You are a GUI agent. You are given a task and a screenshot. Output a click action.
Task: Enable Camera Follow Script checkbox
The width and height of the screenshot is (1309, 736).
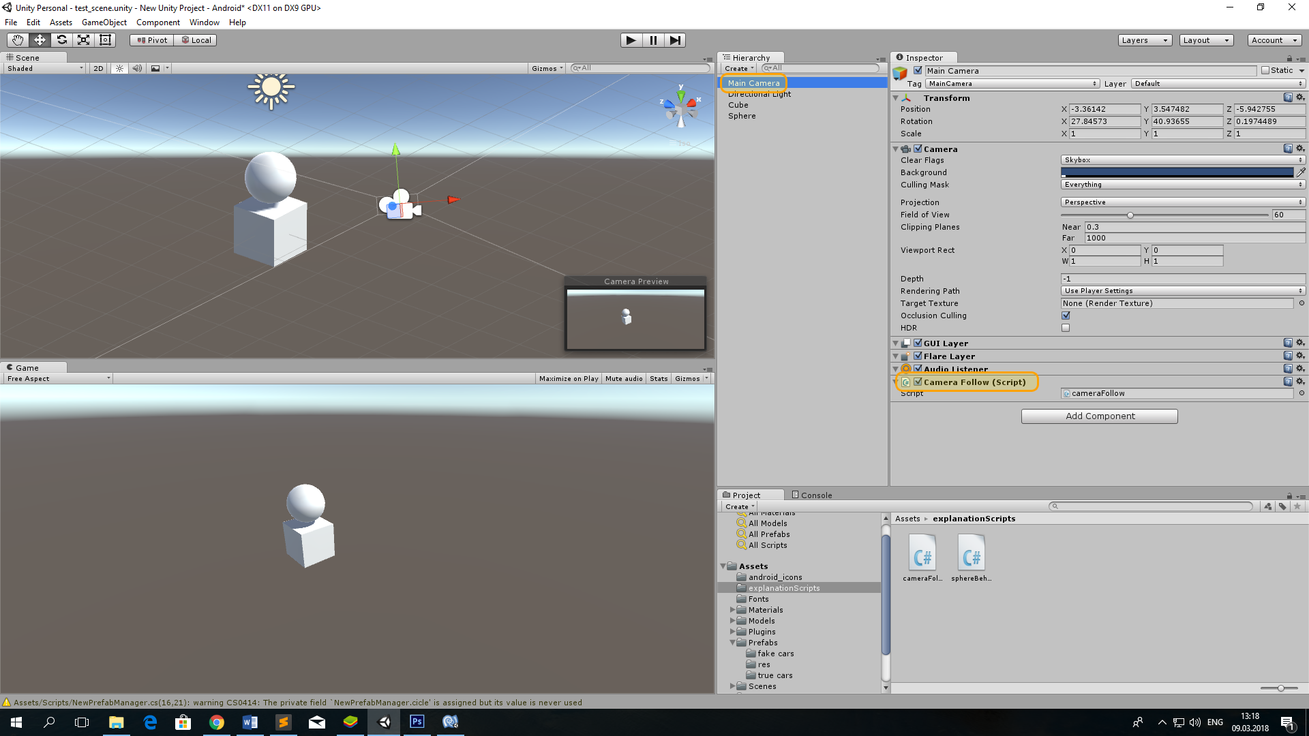[916, 381]
